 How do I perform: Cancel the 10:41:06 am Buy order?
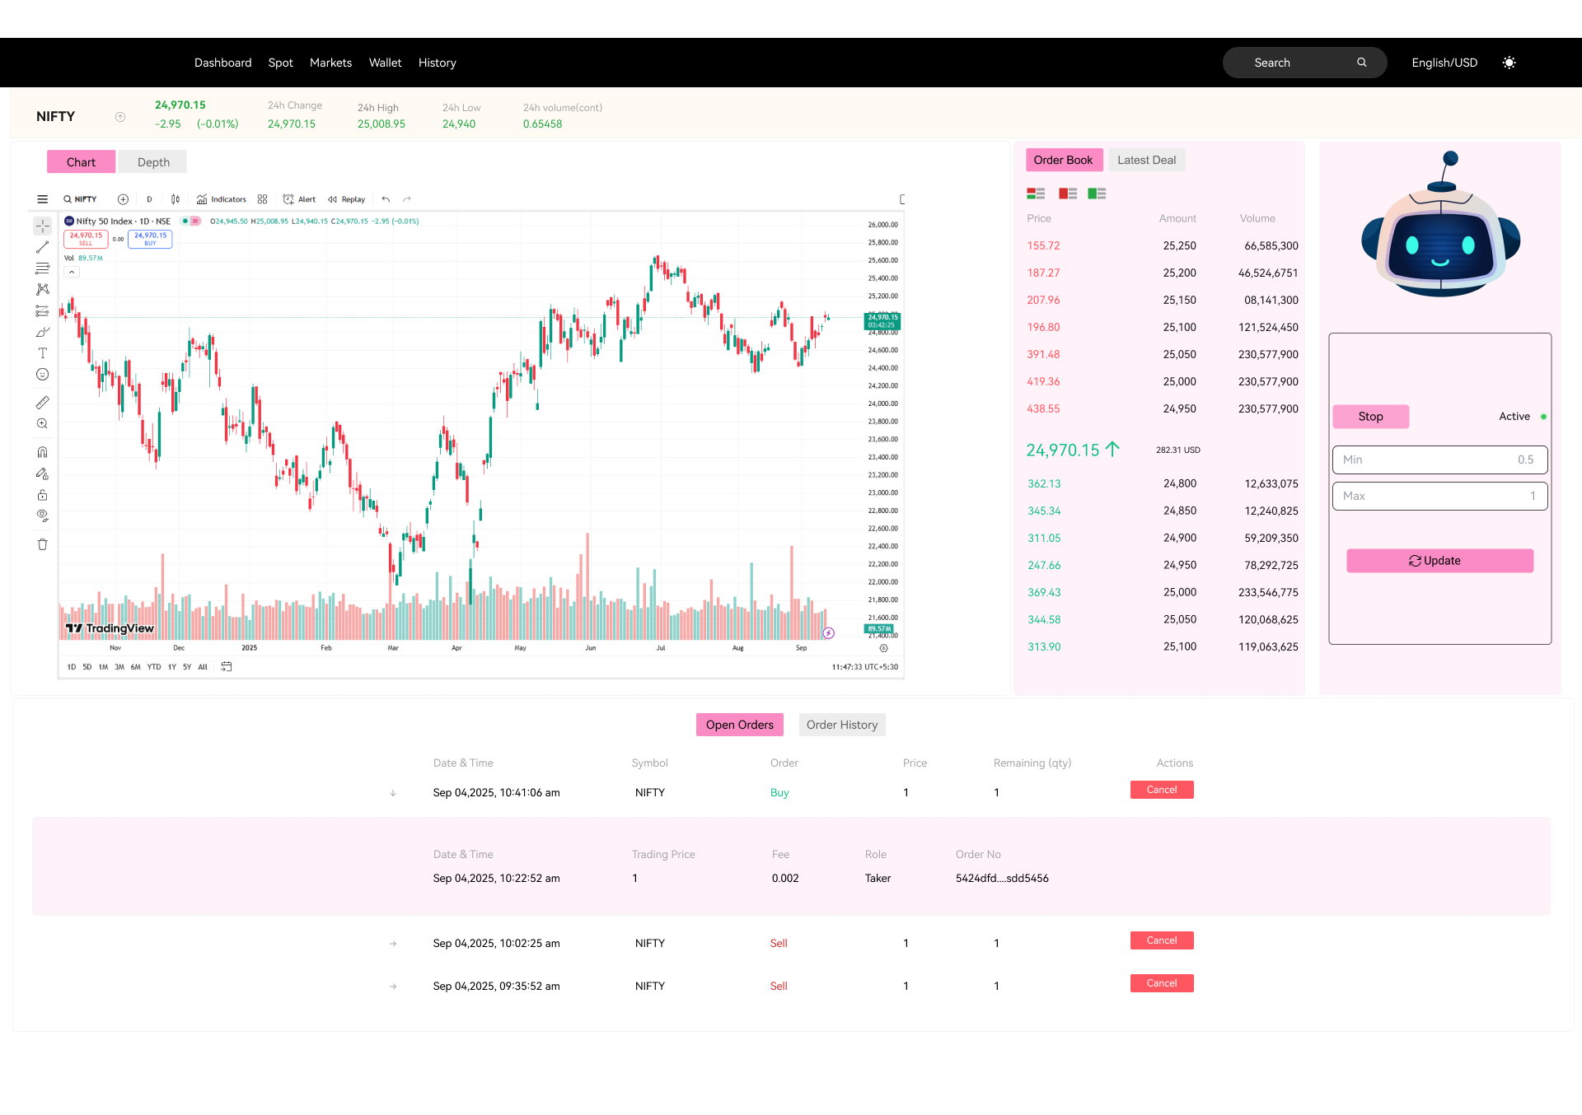1161,789
